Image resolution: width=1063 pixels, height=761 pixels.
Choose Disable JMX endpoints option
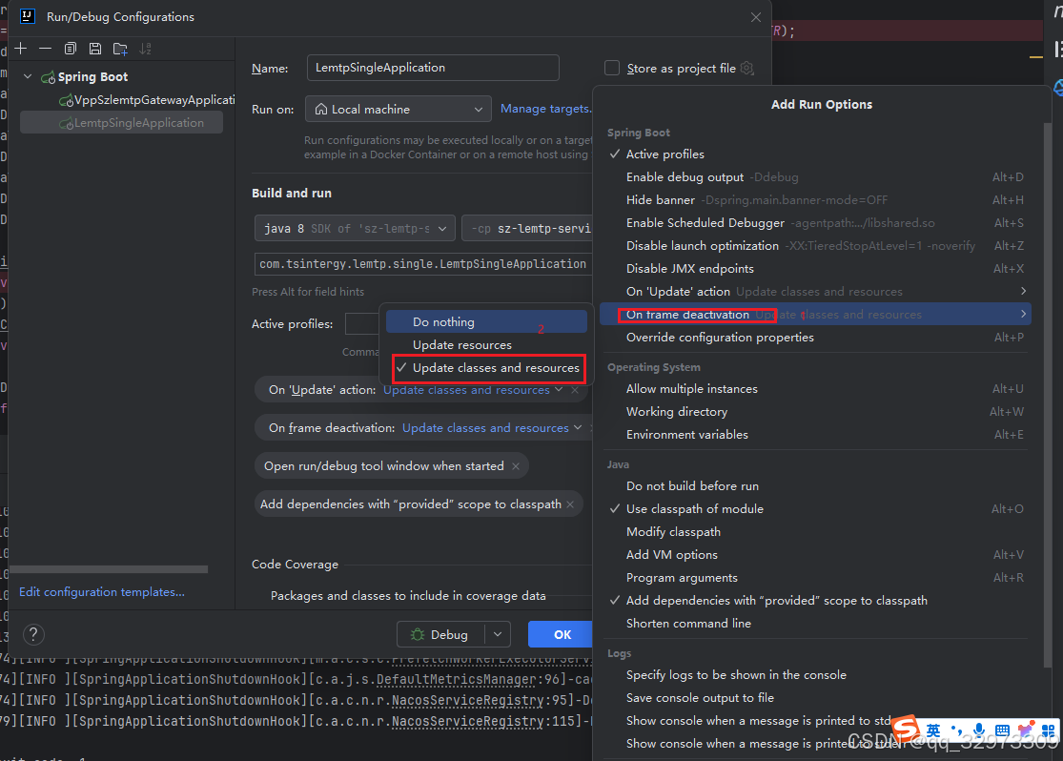[x=815, y=269]
